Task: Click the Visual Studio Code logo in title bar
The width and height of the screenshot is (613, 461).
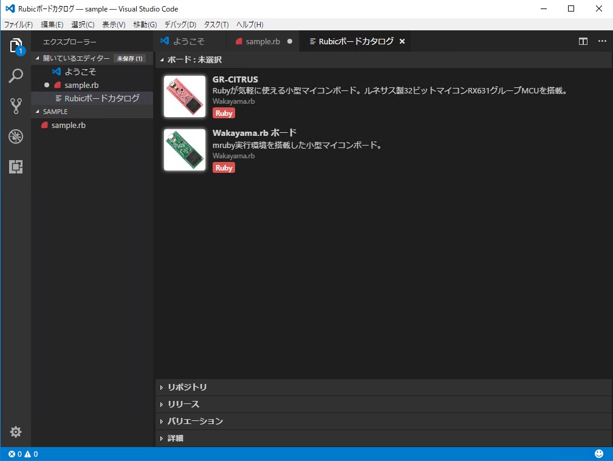Action: click(10, 8)
